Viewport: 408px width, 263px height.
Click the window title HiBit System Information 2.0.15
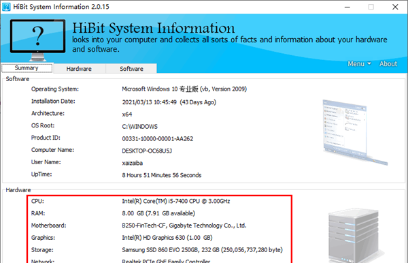click(61, 7)
